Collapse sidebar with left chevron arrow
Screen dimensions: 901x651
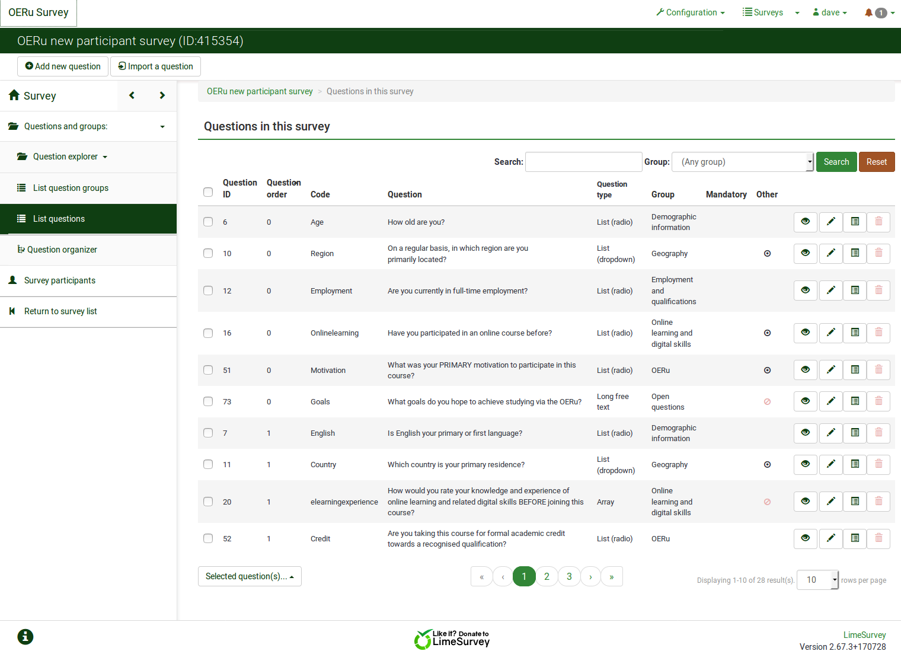point(132,95)
